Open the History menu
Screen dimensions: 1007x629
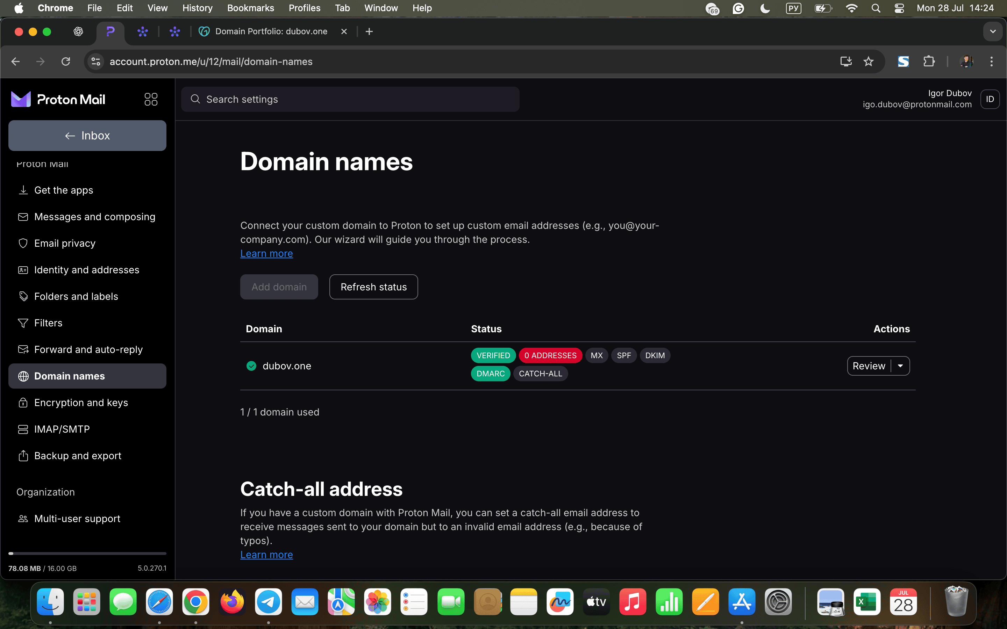pyautogui.click(x=197, y=8)
